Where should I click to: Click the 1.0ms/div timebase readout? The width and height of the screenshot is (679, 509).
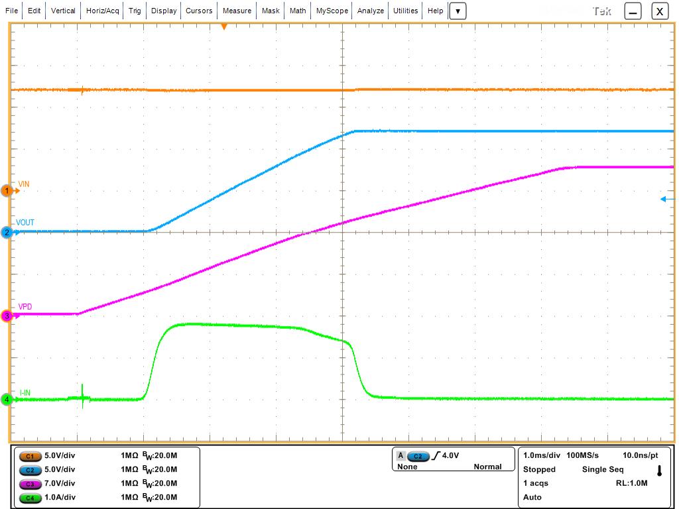tap(542, 455)
